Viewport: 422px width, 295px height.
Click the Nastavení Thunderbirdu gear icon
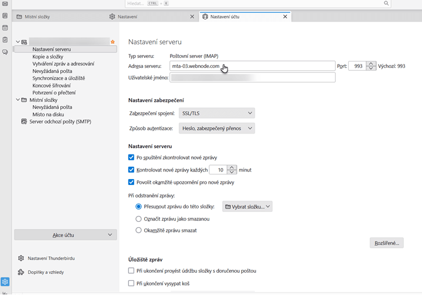[21, 258]
